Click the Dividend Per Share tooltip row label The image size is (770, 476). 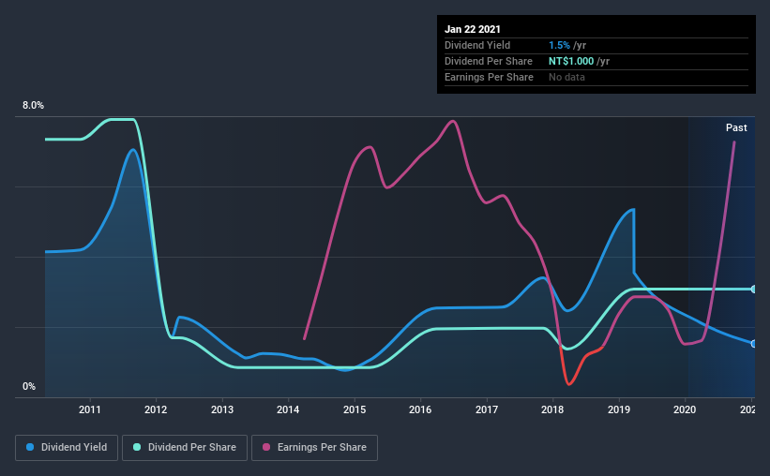pos(488,61)
